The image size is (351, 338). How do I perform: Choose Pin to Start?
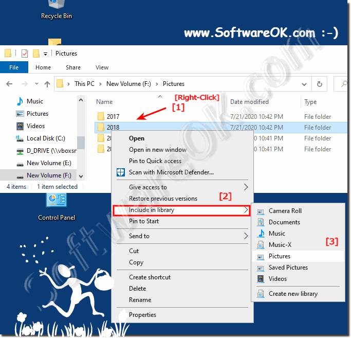[182, 221]
